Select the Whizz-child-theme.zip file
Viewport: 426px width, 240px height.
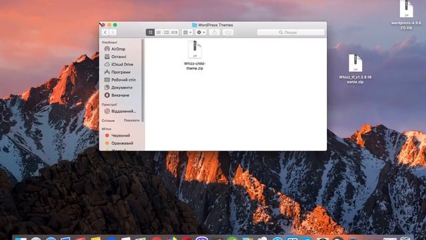(195, 55)
